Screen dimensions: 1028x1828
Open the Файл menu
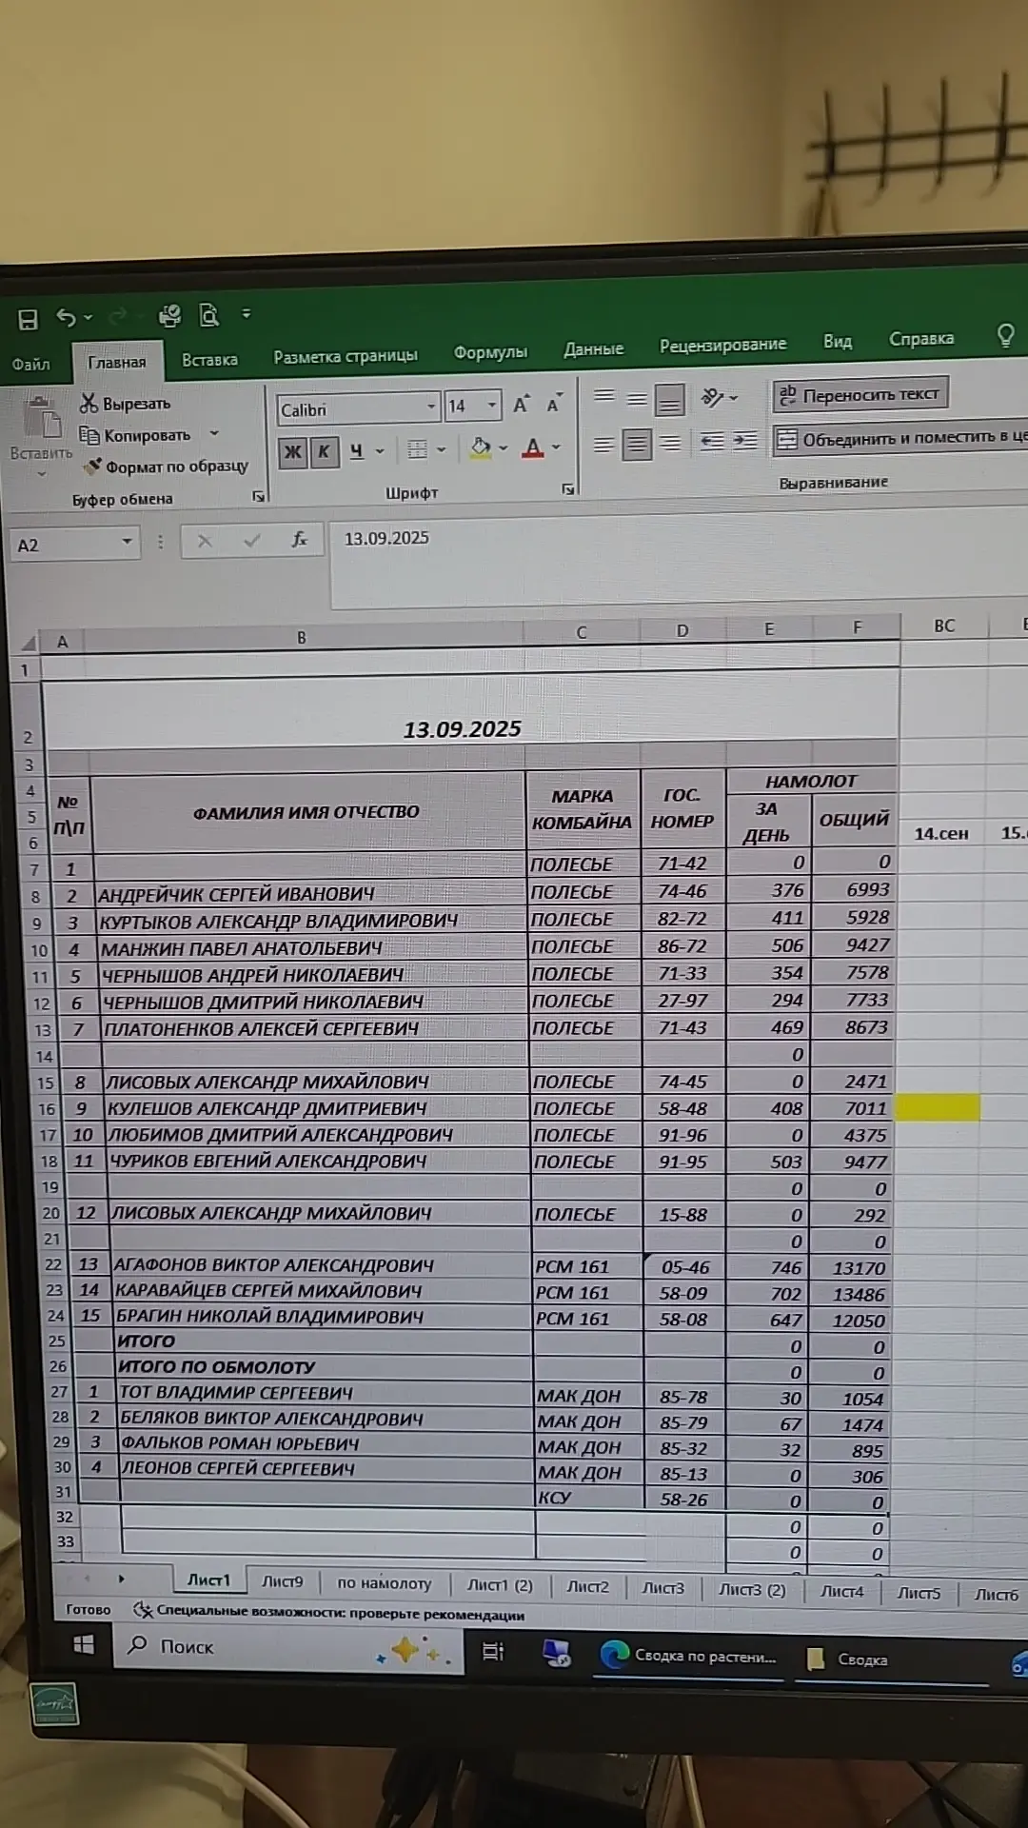30,365
